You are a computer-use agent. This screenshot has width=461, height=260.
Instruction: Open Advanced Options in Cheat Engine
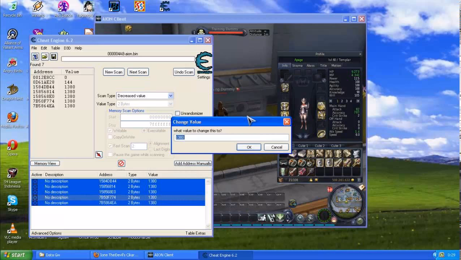pyautogui.click(x=47, y=233)
